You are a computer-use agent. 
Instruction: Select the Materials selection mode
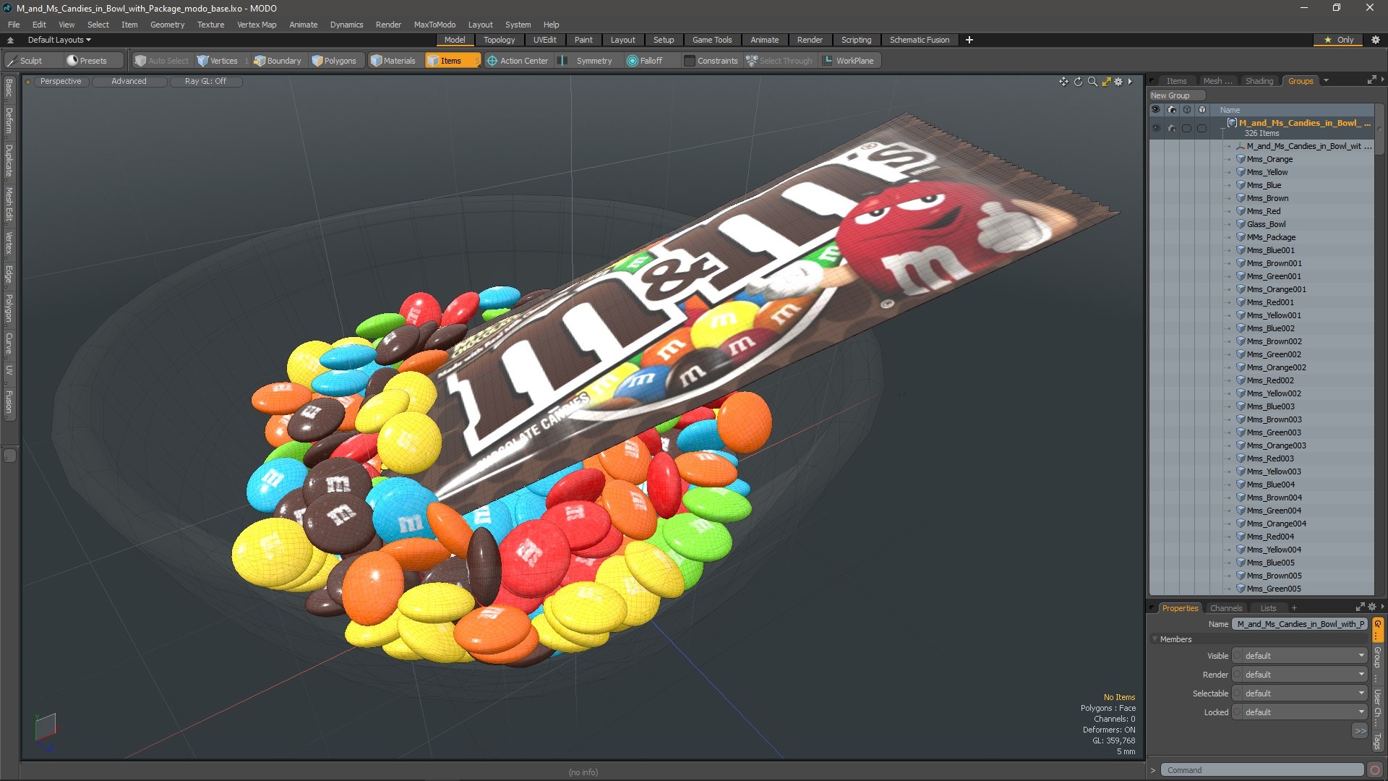pos(393,61)
